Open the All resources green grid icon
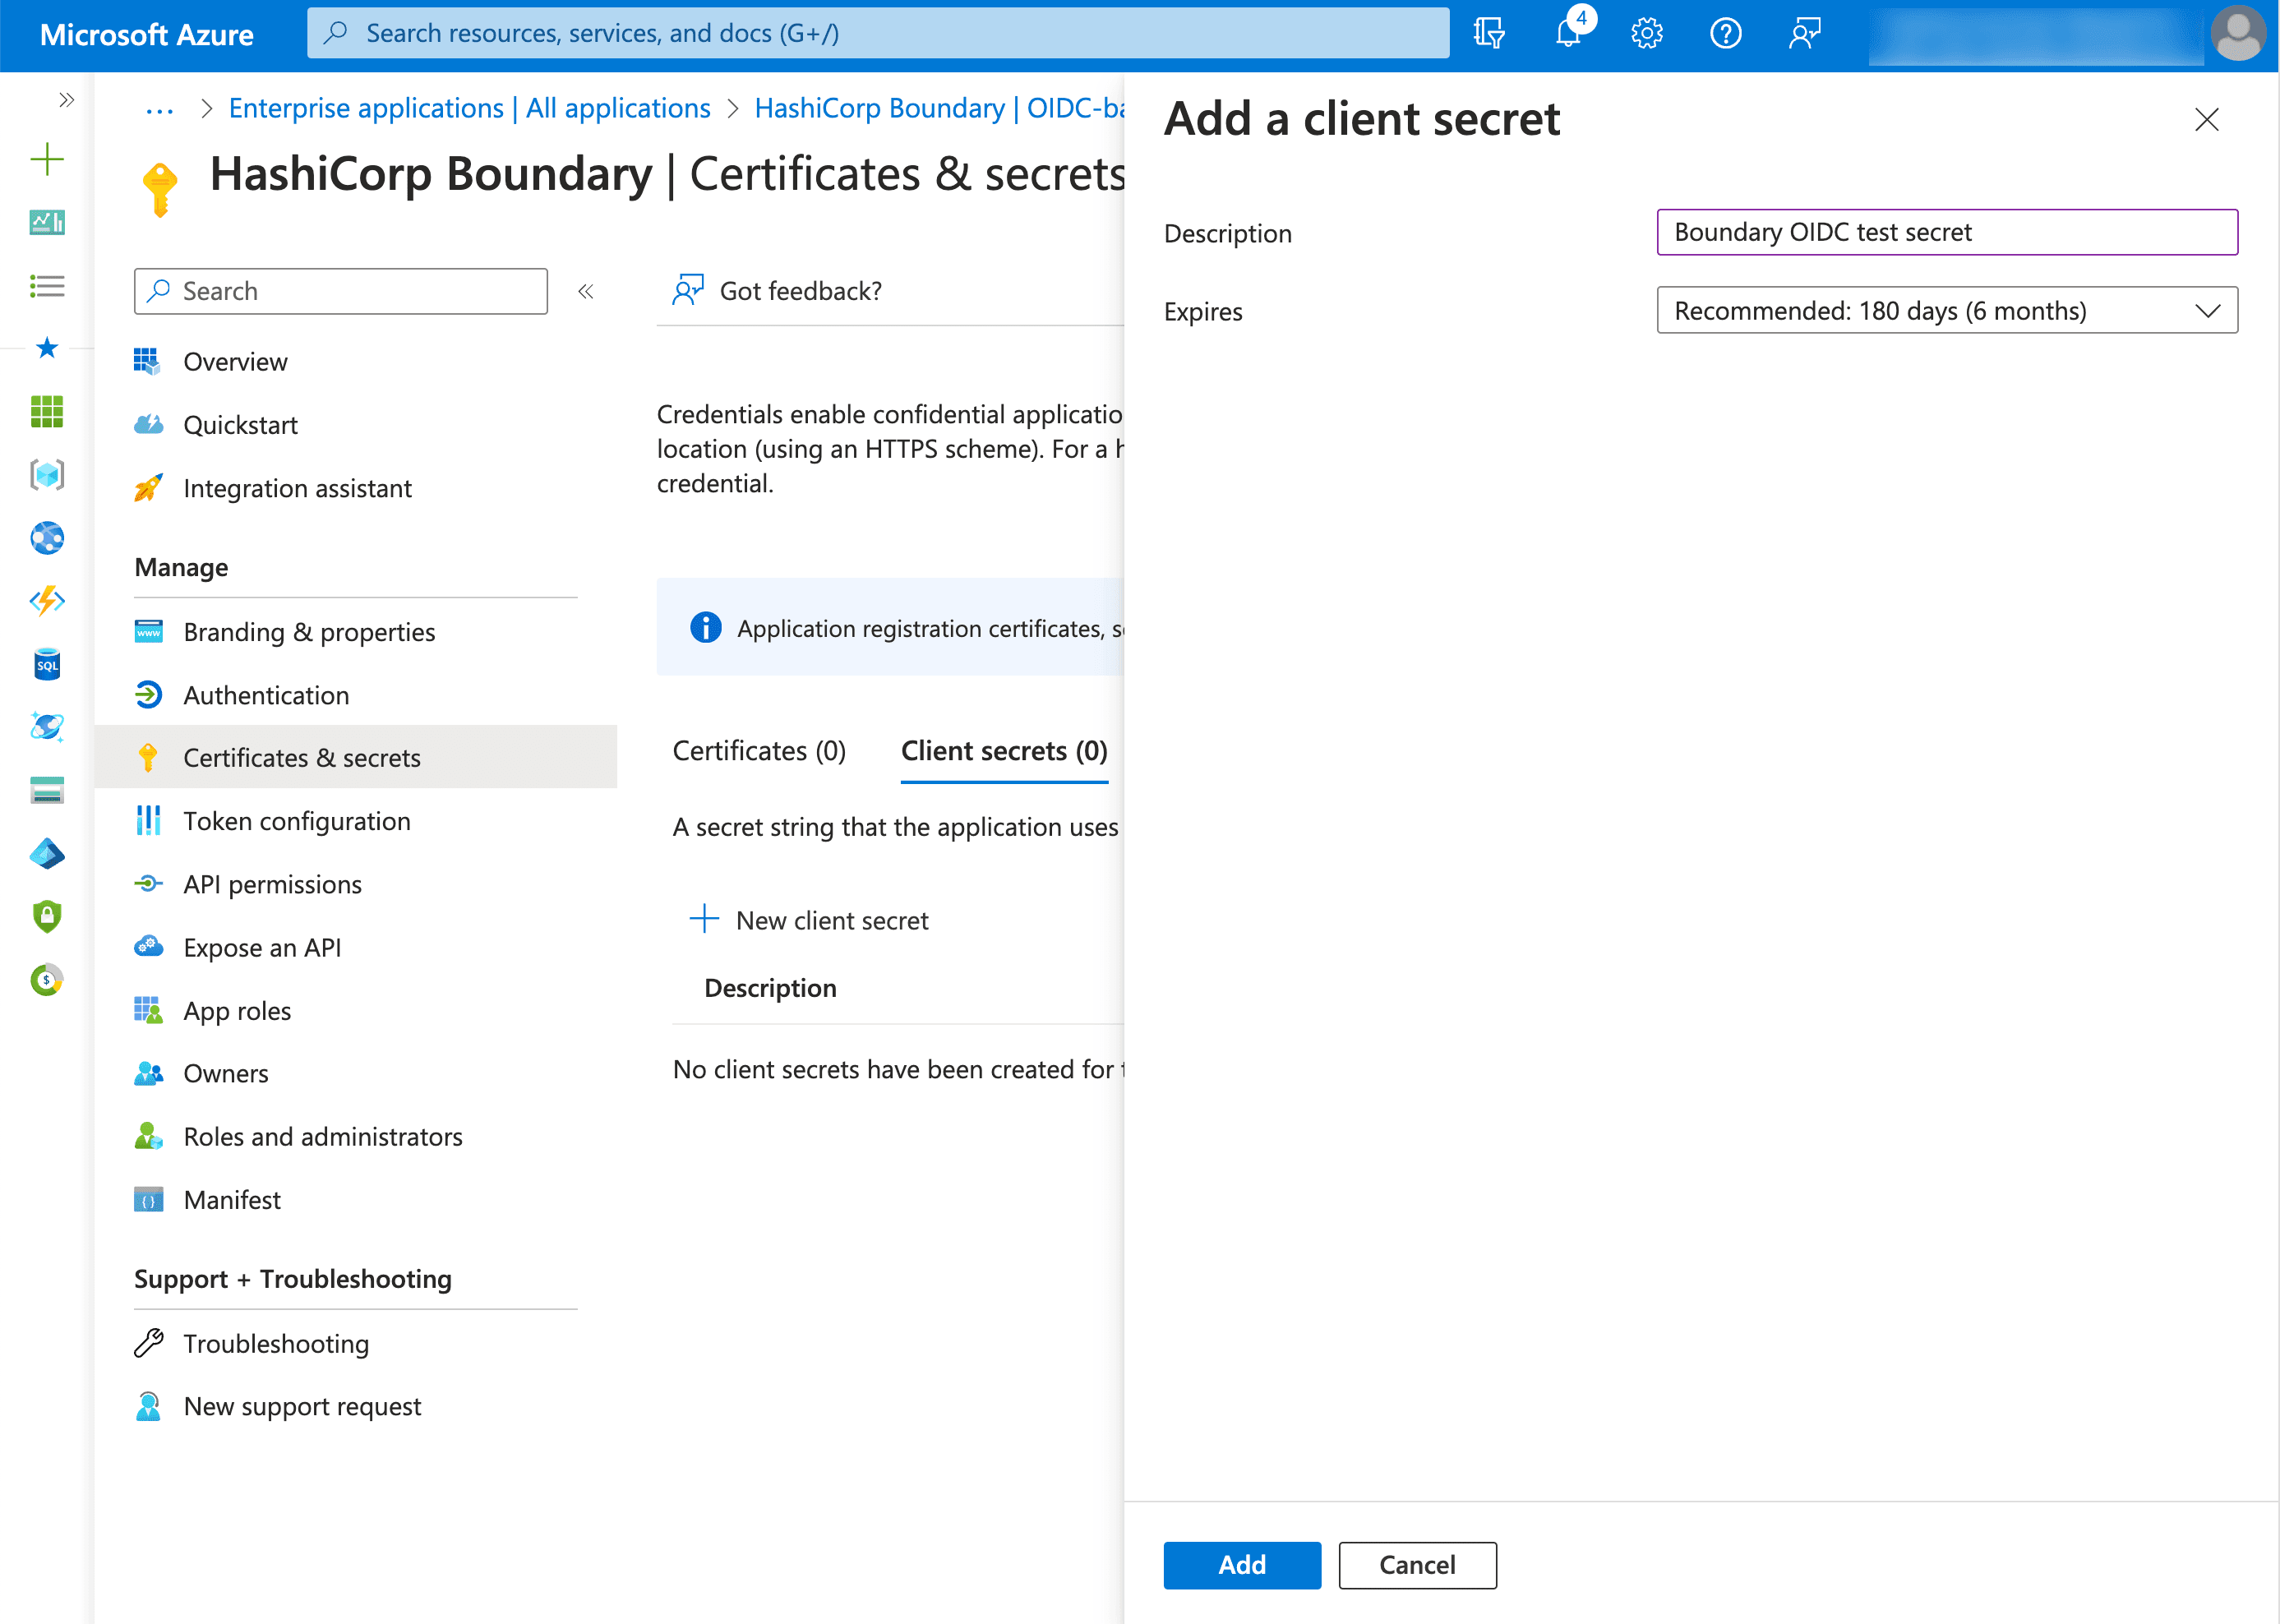The image size is (2280, 1624). click(47, 411)
